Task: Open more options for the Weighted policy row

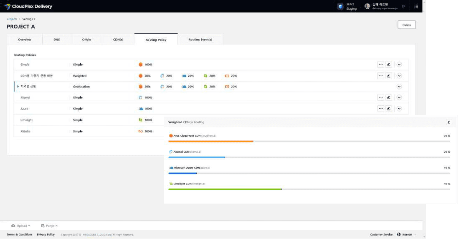Action: click(x=381, y=76)
